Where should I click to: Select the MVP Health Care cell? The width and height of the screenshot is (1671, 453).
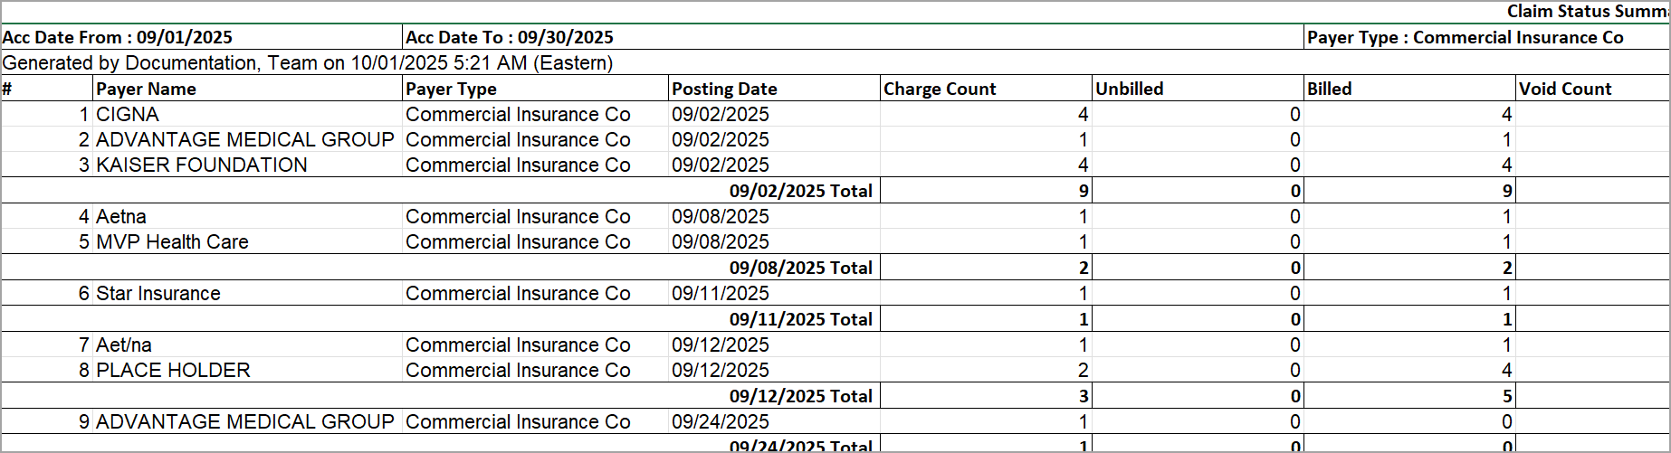pos(172,242)
